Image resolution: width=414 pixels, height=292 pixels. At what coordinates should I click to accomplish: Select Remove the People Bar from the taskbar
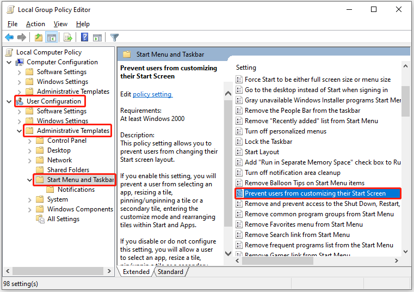click(x=302, y=111)
